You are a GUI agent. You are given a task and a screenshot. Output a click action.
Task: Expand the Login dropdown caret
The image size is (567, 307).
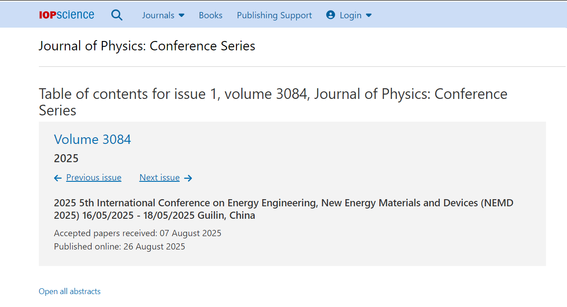coord(369,15)
